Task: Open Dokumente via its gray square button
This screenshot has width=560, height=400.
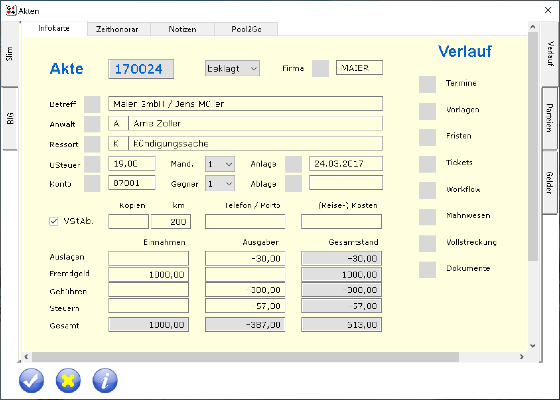Action: (x=428, y=270)
